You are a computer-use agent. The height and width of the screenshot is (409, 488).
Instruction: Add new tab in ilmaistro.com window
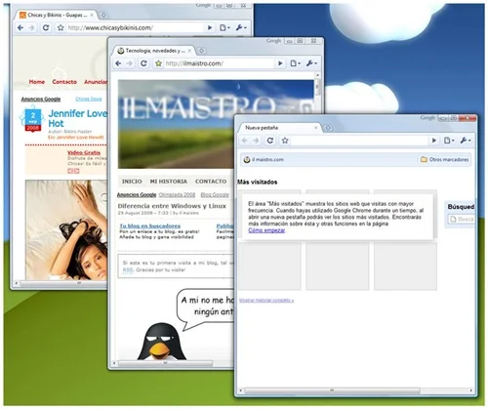pos(202,51)
